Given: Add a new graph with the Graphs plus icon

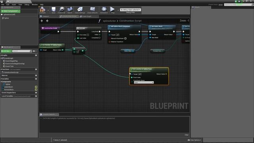Looking at the screenshot, I should coord(36,55).
